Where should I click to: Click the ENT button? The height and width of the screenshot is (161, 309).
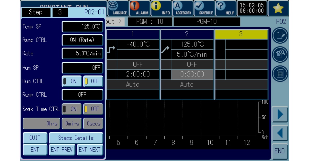35,150
